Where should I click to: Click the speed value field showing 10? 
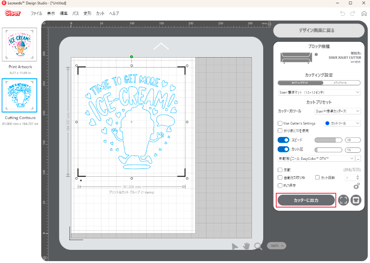[353, 140]
